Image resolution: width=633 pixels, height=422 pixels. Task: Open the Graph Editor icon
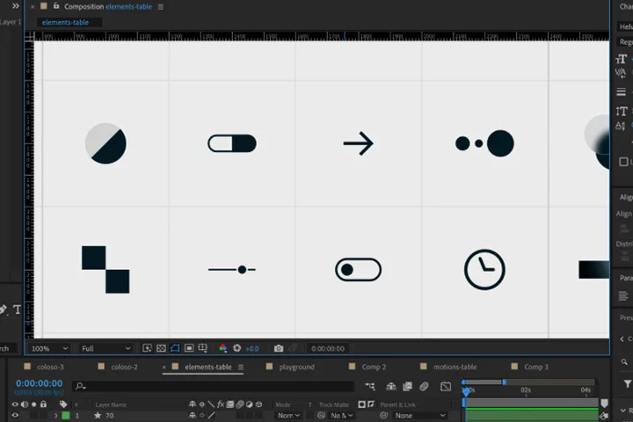click(446, 387)
